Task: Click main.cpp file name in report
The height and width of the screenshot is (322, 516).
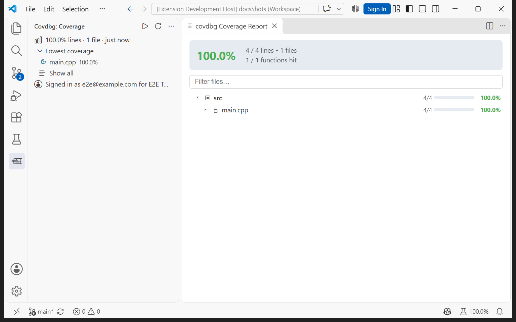Action: (x=235, y=110)
